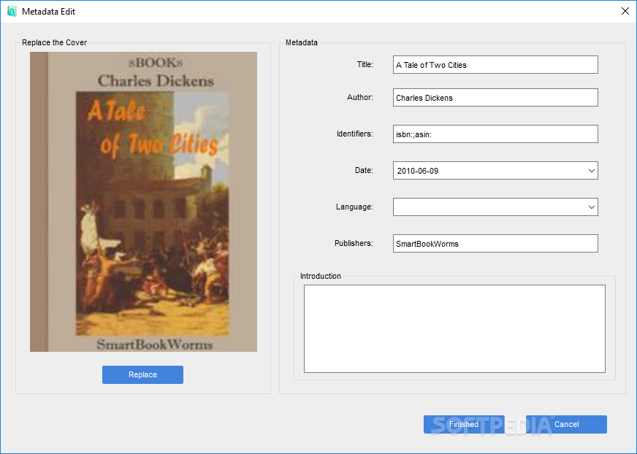Click the 'Replace the Cover' group label
The height and width of the screenshot is (454, 637).
(55, 42)
